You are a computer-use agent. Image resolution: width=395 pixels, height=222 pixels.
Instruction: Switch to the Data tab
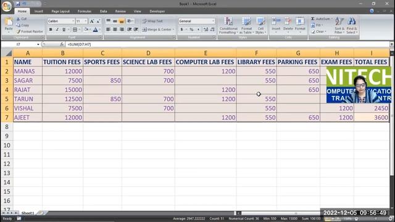click(x=103, y=11)
